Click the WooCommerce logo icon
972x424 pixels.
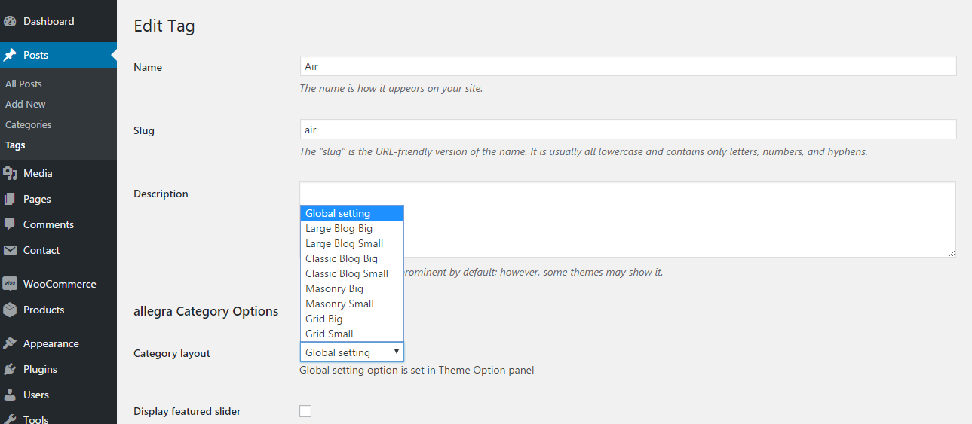10,284
